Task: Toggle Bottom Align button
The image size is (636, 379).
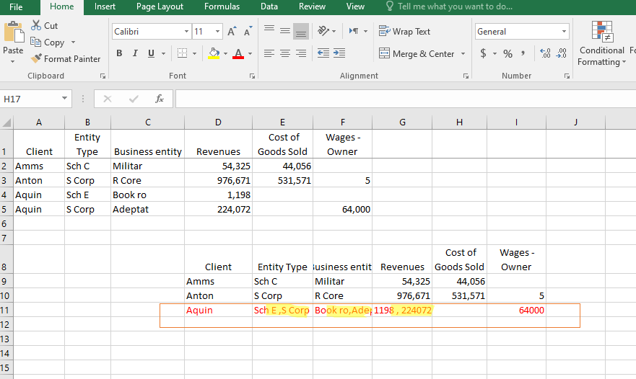Action: pos(301,31)
